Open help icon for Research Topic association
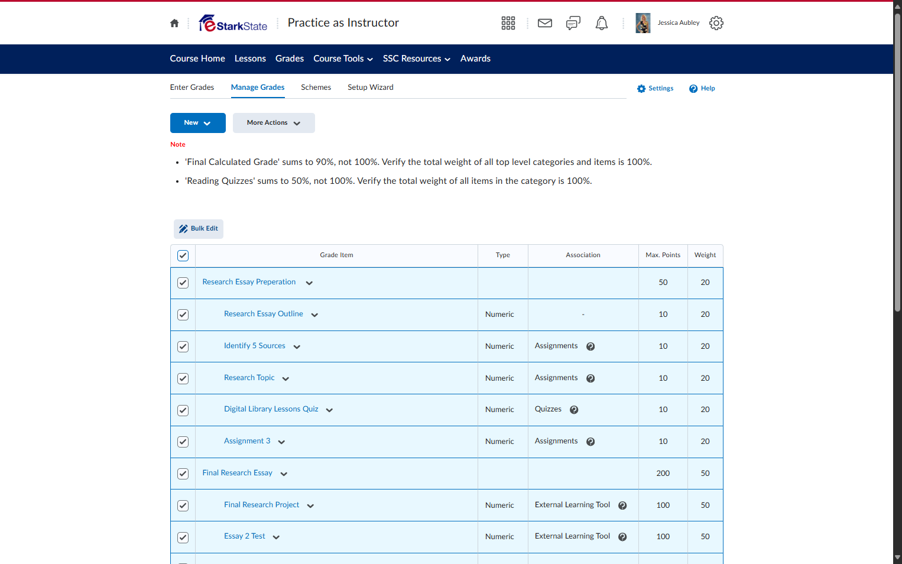This screenshot has height=564, width=902. 590,378
